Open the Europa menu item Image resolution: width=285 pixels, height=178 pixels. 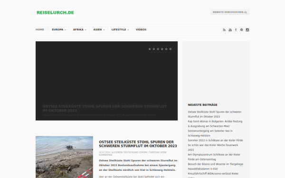(x=57, y=29)
